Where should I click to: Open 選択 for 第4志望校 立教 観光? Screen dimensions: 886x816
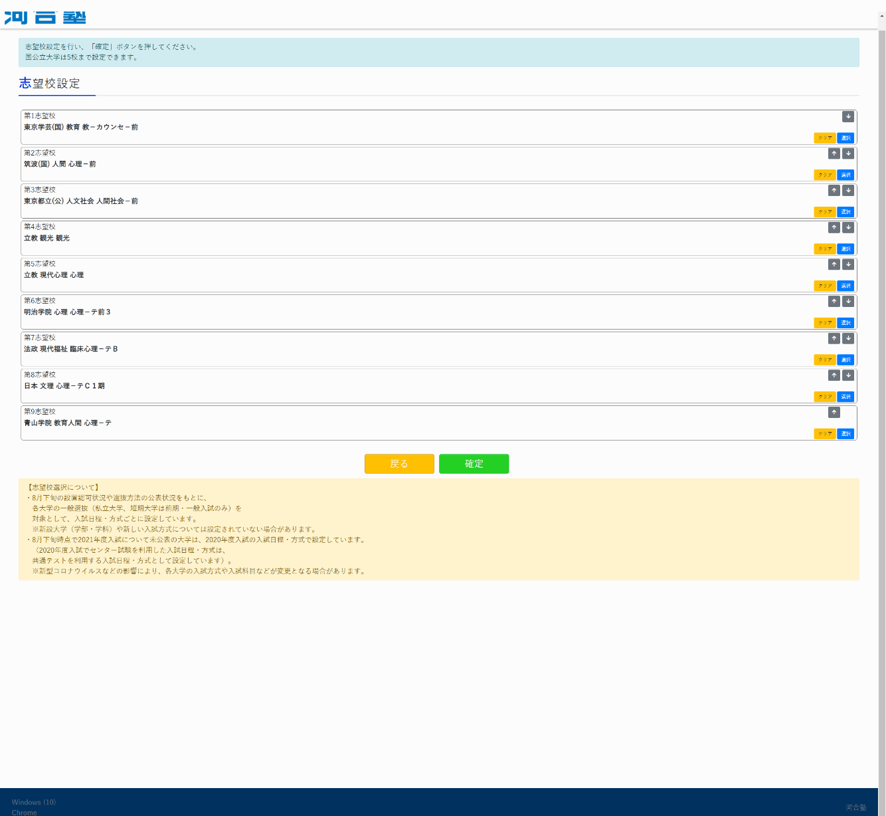[x=845, y=249]
